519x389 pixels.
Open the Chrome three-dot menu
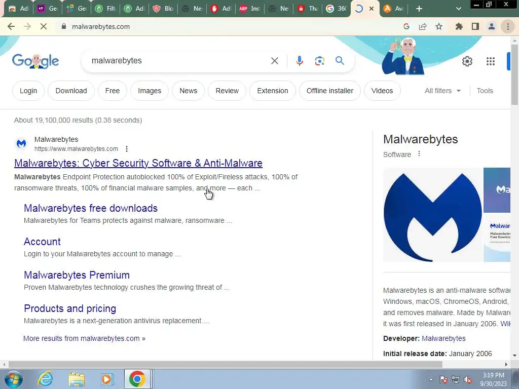click(x=508, y=26)
